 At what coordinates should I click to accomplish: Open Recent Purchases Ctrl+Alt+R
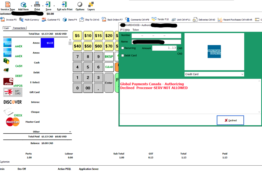pos(235,20)
